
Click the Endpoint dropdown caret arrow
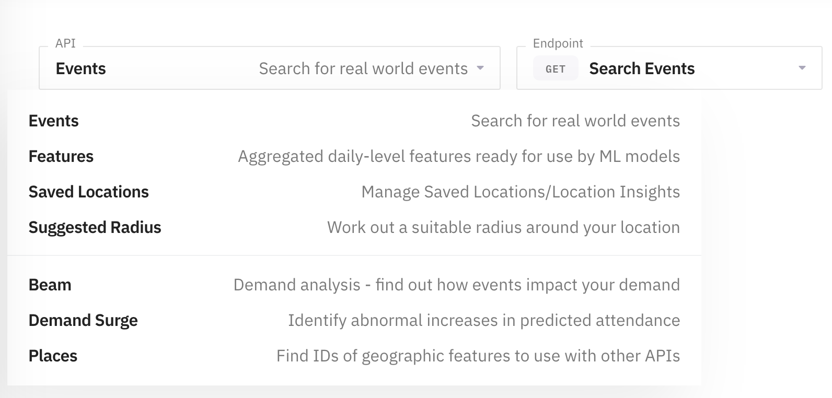[802, 68]
